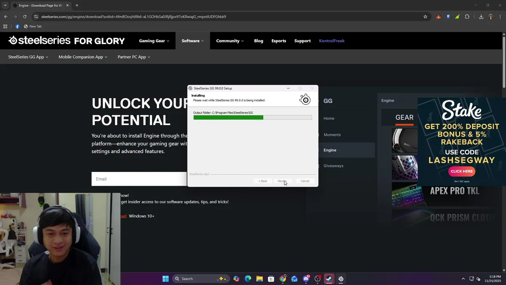
Task: Open the green extension icon in toolbar
Action: (457, 17)
